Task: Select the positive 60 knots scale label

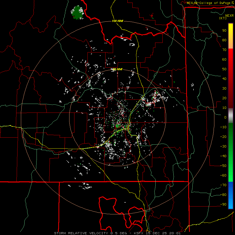Action: tap(224, 59)
